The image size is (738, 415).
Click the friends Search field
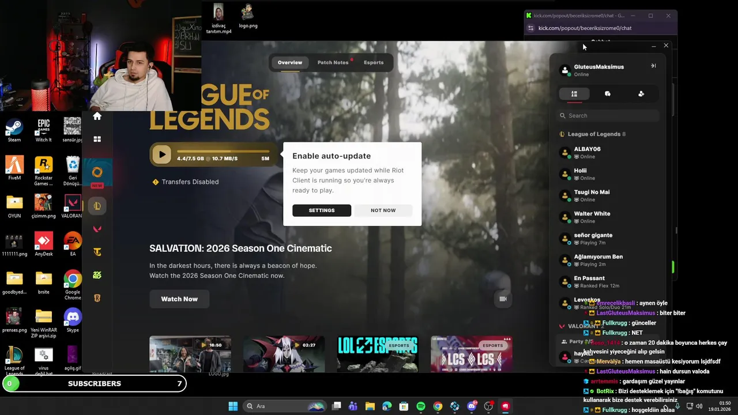click(608, 116)
